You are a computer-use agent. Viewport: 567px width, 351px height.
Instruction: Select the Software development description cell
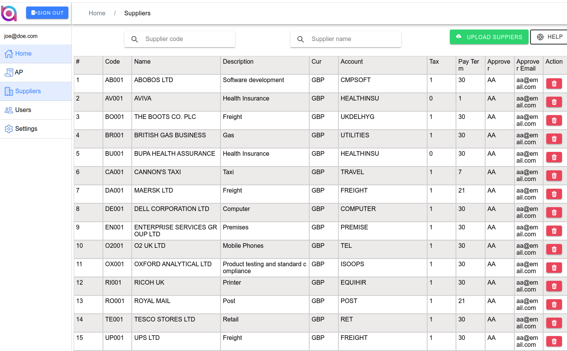click(265, 84)
